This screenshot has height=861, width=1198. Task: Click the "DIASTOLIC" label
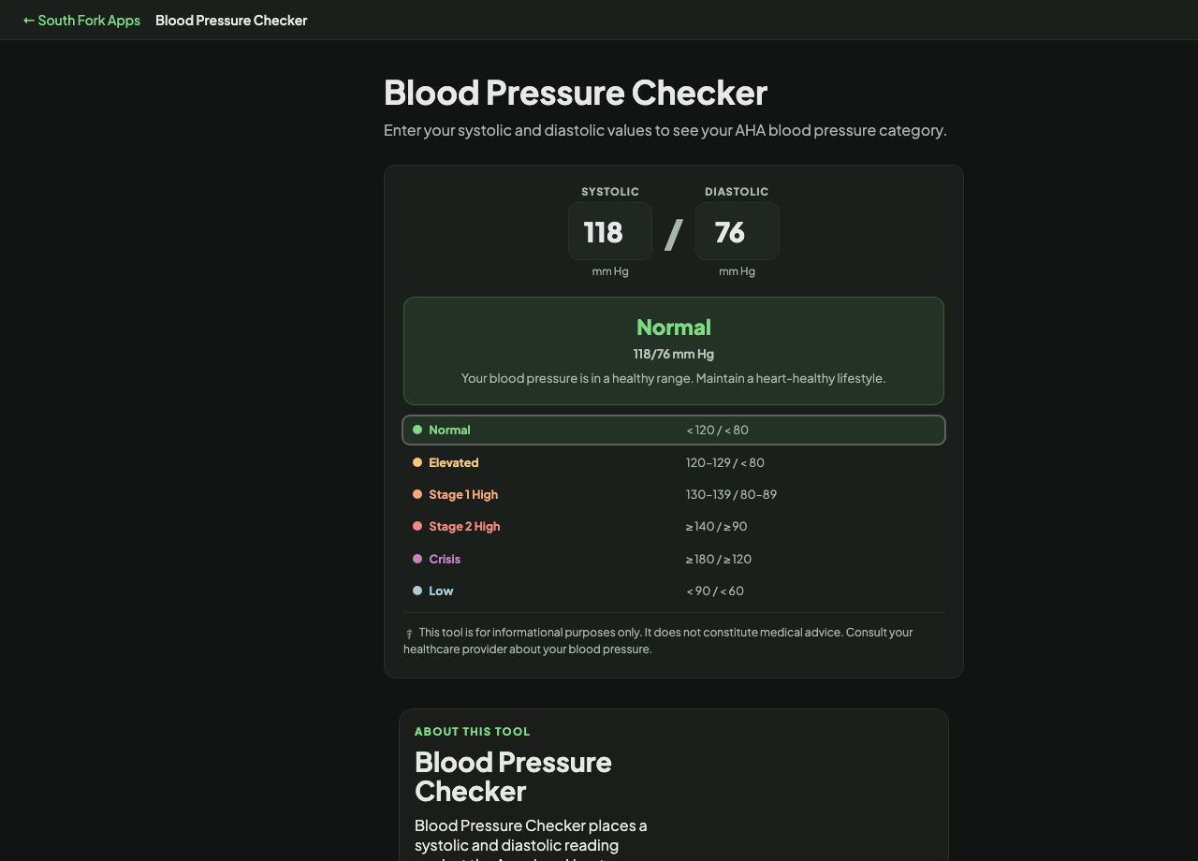coord(737,192)
